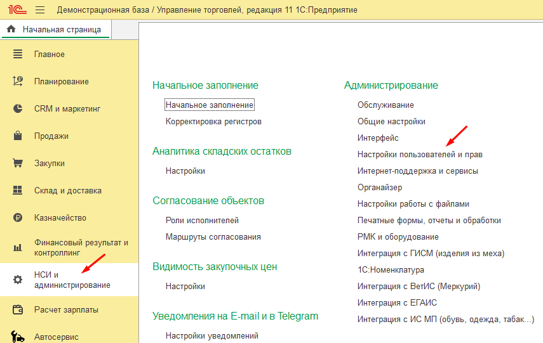The height and width of the screenshot is (343, 543).
Task: Open the Органайзер link
Action: (380, 188)
